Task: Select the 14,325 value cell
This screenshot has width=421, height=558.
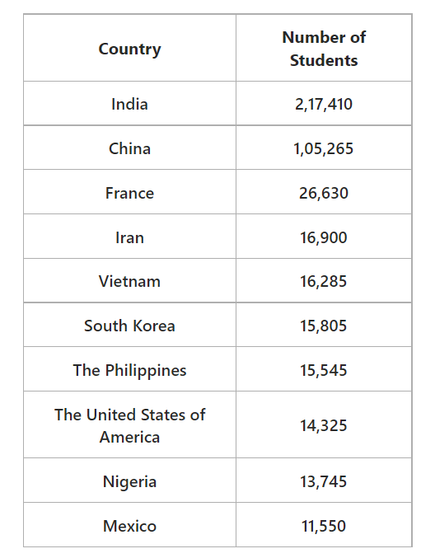Action: click(x=324, y=425)
